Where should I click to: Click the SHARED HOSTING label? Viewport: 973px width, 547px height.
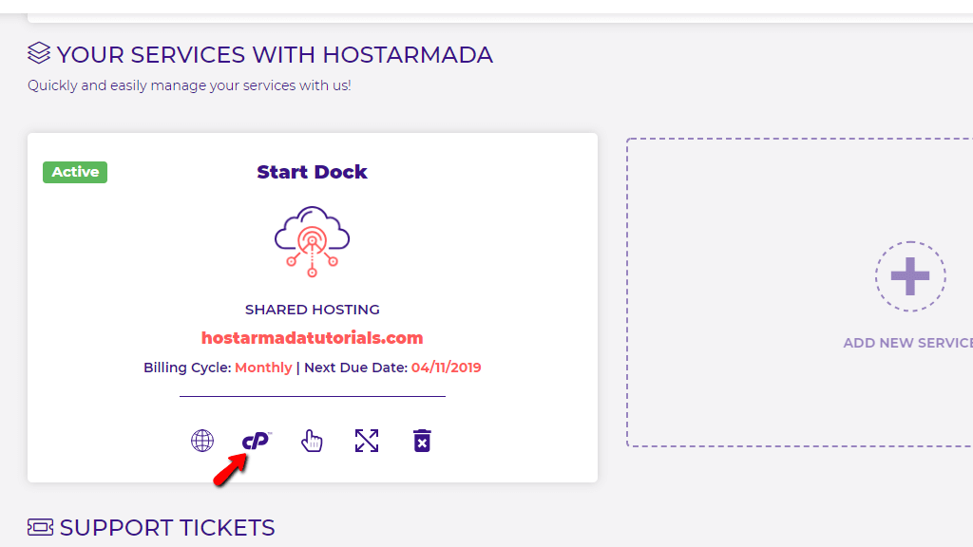click(312, 310)
